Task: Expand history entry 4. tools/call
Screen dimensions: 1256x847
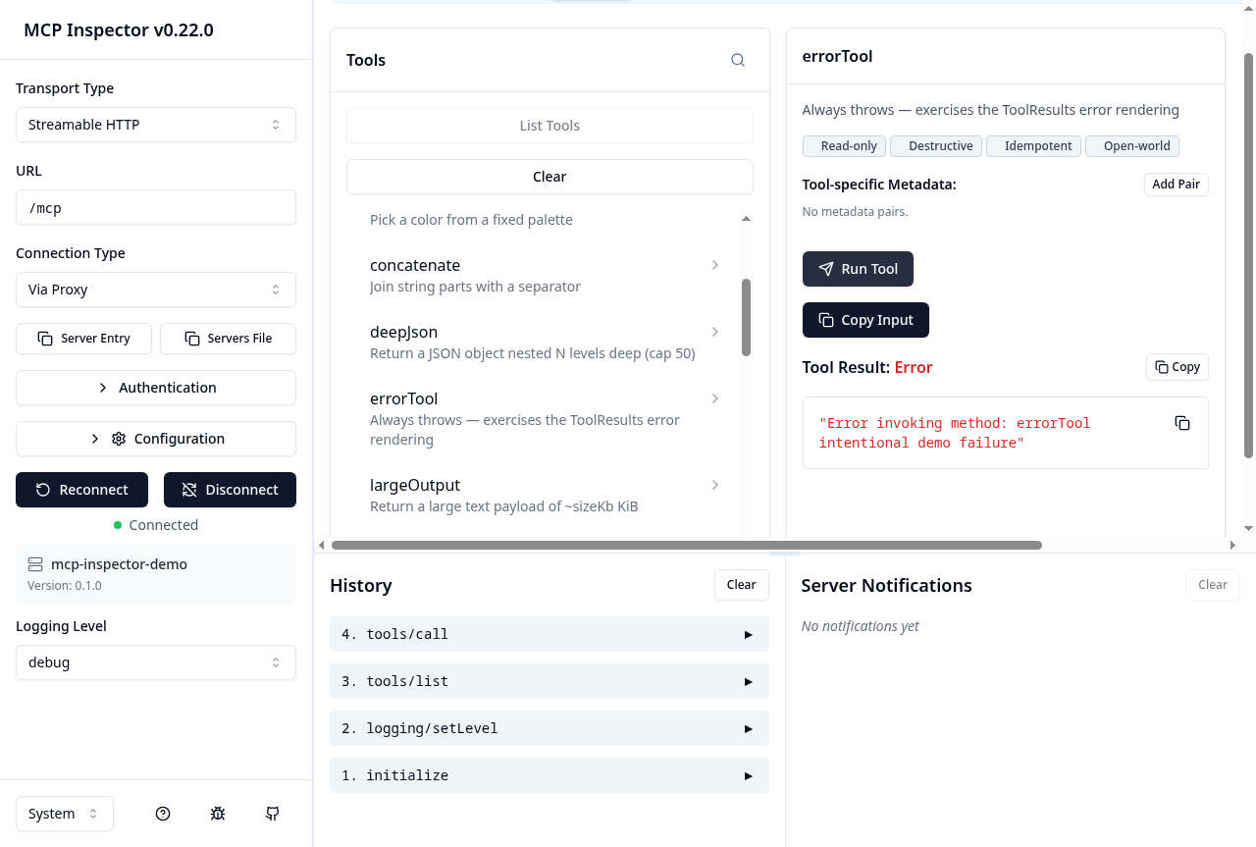Action: pos(549,634)
